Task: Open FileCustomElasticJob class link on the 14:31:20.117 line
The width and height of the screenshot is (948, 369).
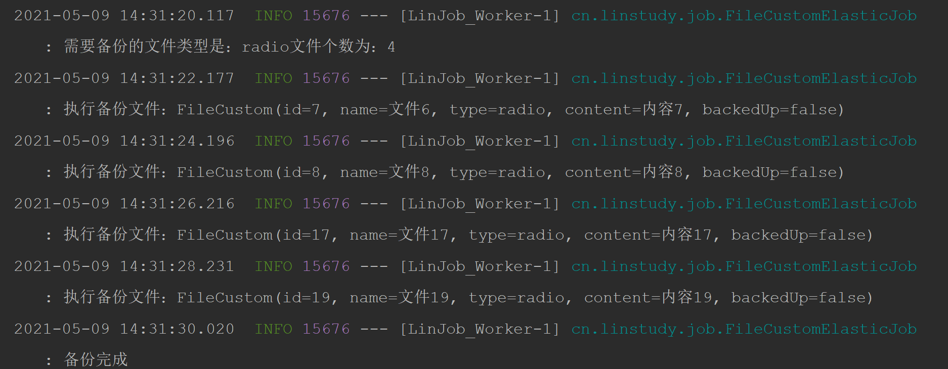Action: click(744, 16)
